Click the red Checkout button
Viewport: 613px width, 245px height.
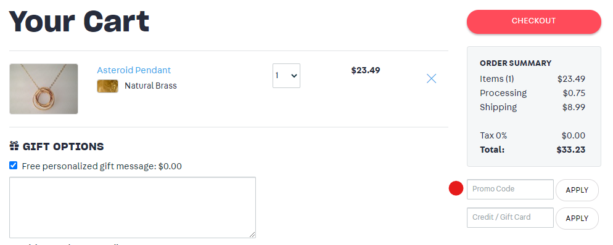pyautogui.click(x=533, y=22)
